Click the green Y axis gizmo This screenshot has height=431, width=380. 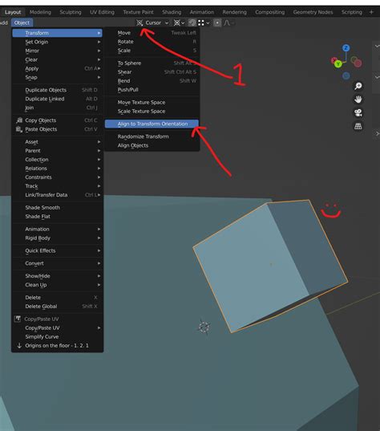[x=338, y=64]
